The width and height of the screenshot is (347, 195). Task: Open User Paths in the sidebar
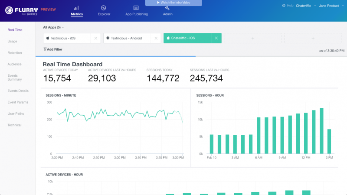tap(16, 114)
